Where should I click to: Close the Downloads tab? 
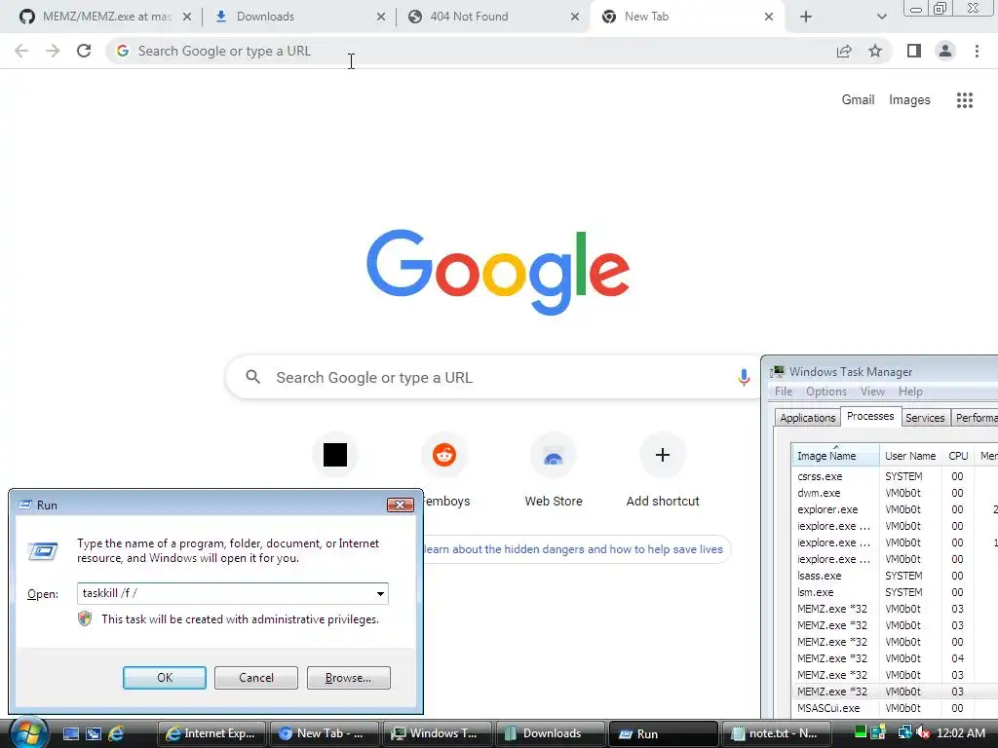tap(381, 18)
